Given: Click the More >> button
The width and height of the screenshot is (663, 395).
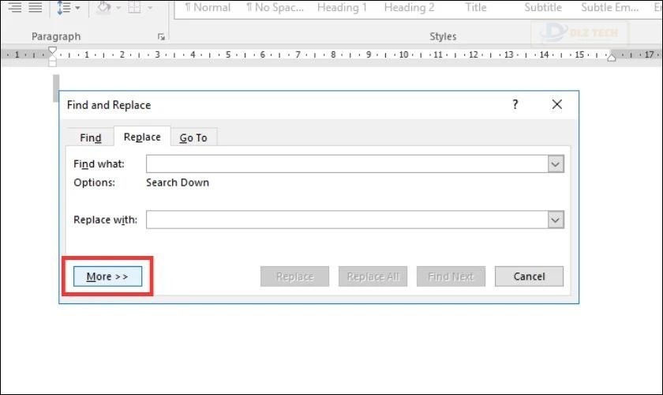Looking at the screenshot, I should (107, 276).
